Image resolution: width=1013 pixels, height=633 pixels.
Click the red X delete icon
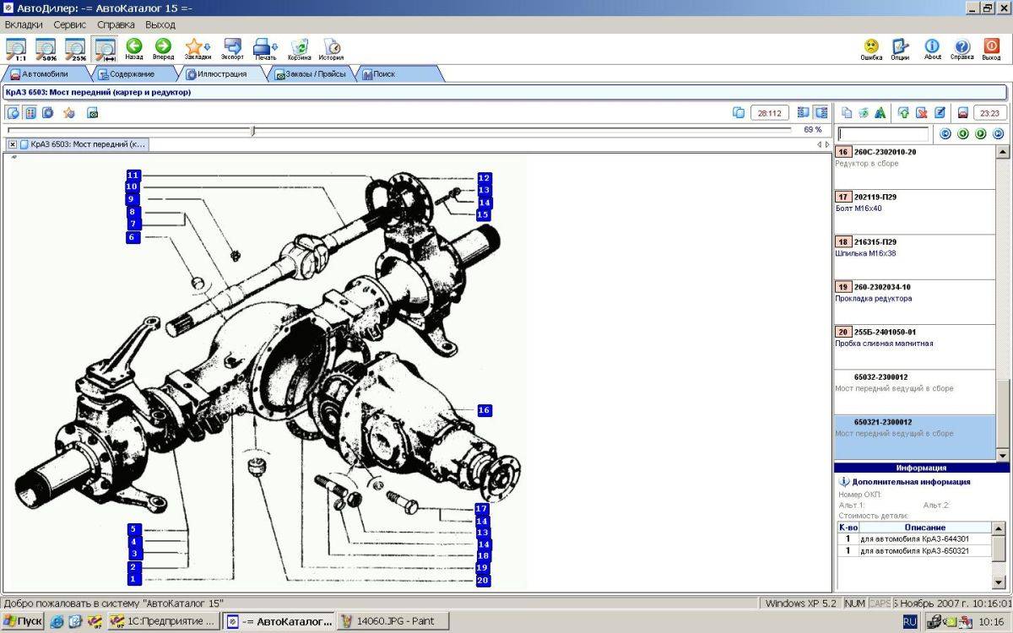(922, 112)
